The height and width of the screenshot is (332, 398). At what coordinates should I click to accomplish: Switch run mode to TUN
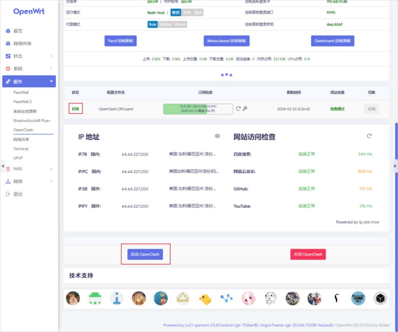pyautogui.click(x=187, y=12)
